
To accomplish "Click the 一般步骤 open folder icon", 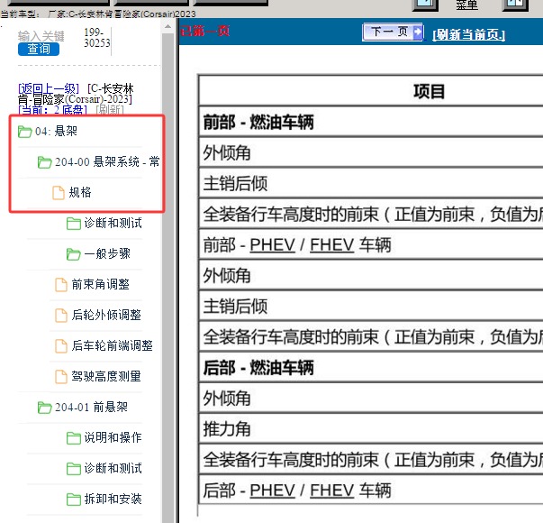I will [x=74, y=254].
